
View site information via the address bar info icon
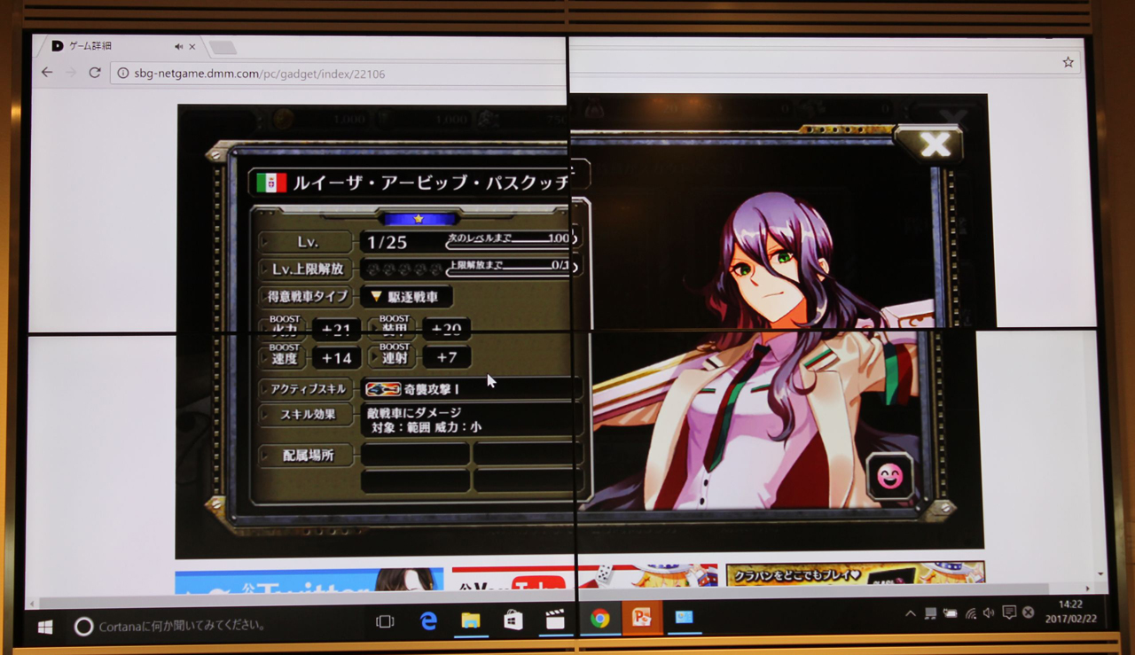tap(122, 74)
